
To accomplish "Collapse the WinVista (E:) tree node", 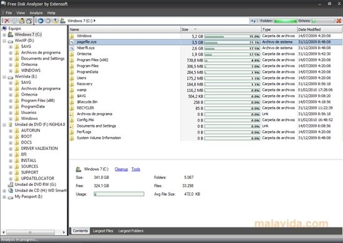I will pos(4,76).
